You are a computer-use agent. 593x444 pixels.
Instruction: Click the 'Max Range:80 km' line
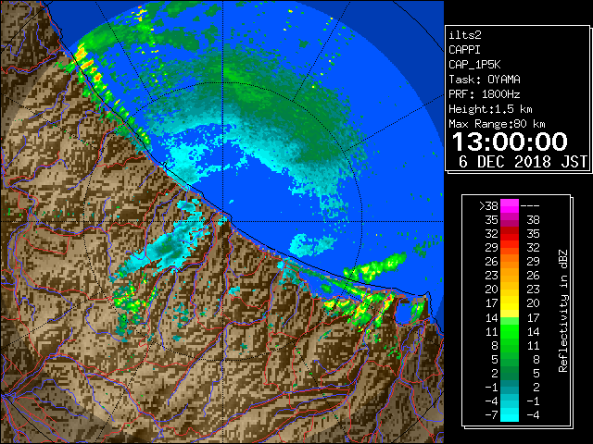(497, 124)
